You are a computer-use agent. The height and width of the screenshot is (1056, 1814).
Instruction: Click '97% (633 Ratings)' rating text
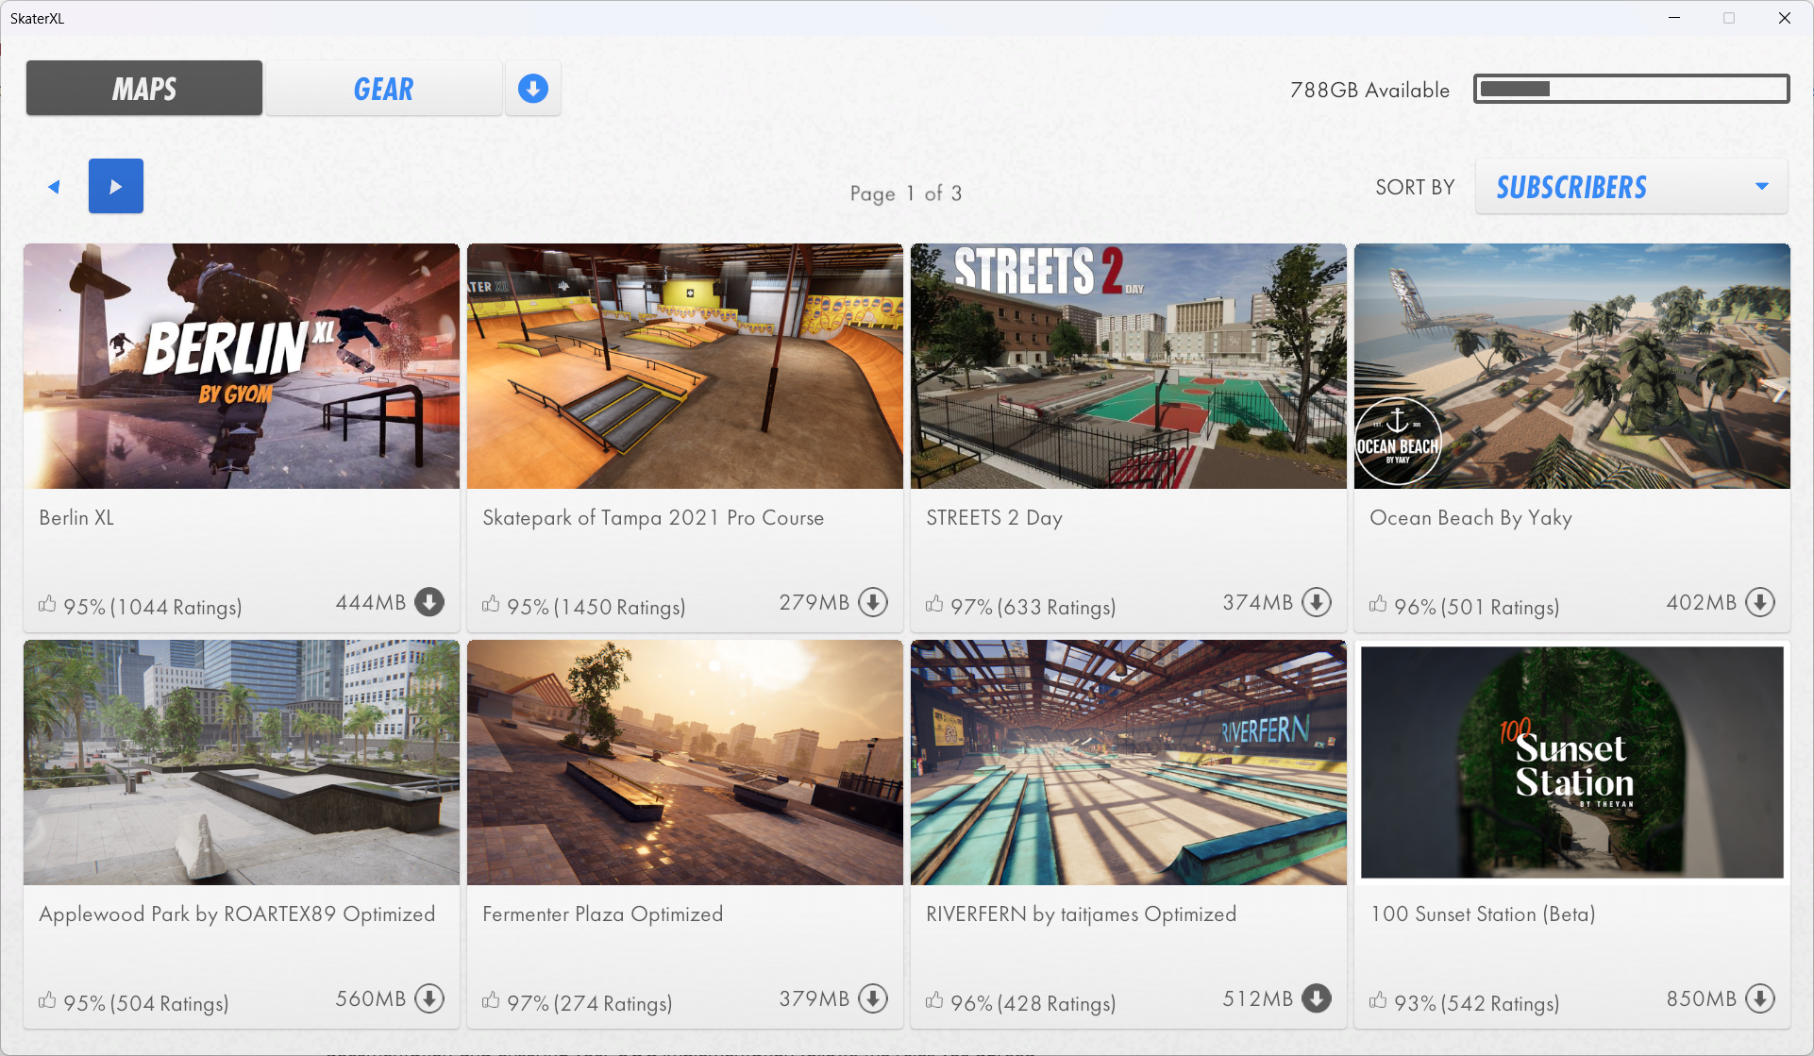click(1033, 607)
